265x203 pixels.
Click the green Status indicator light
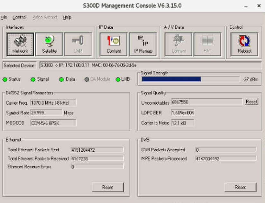[x=5, y=79]
